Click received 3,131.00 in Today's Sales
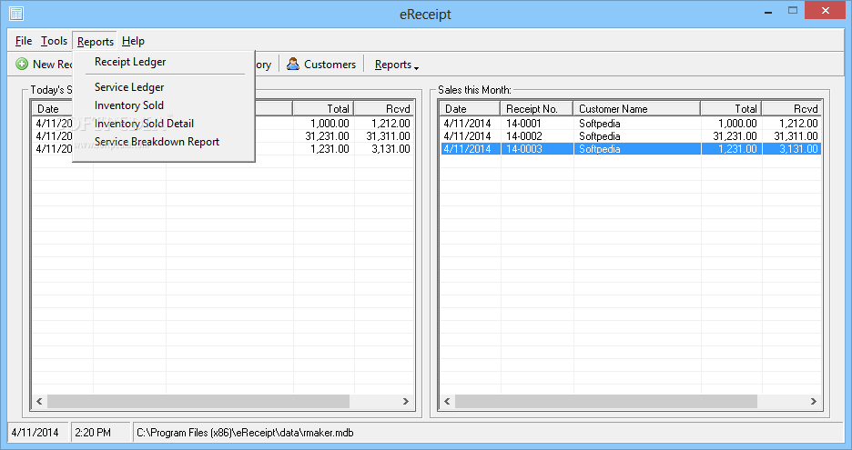852x450 pixels. point(390,149)
